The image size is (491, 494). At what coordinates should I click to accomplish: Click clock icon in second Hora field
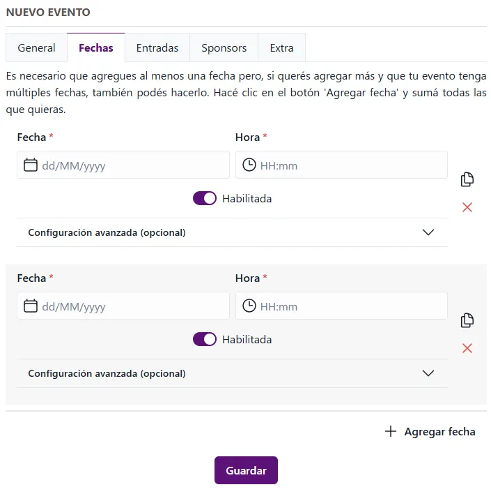click(249, 306)
